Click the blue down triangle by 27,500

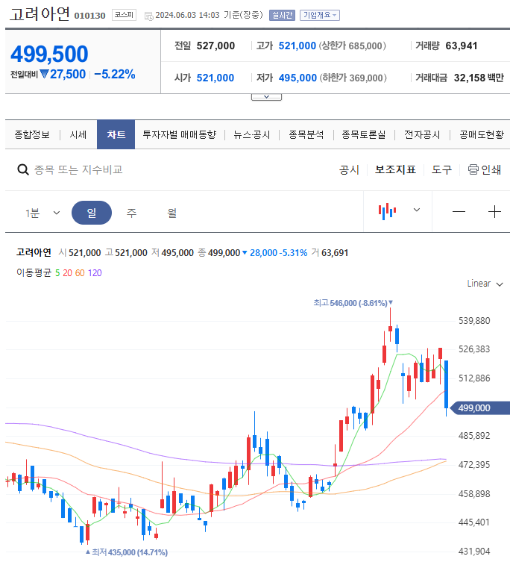[x=45, y=74]
